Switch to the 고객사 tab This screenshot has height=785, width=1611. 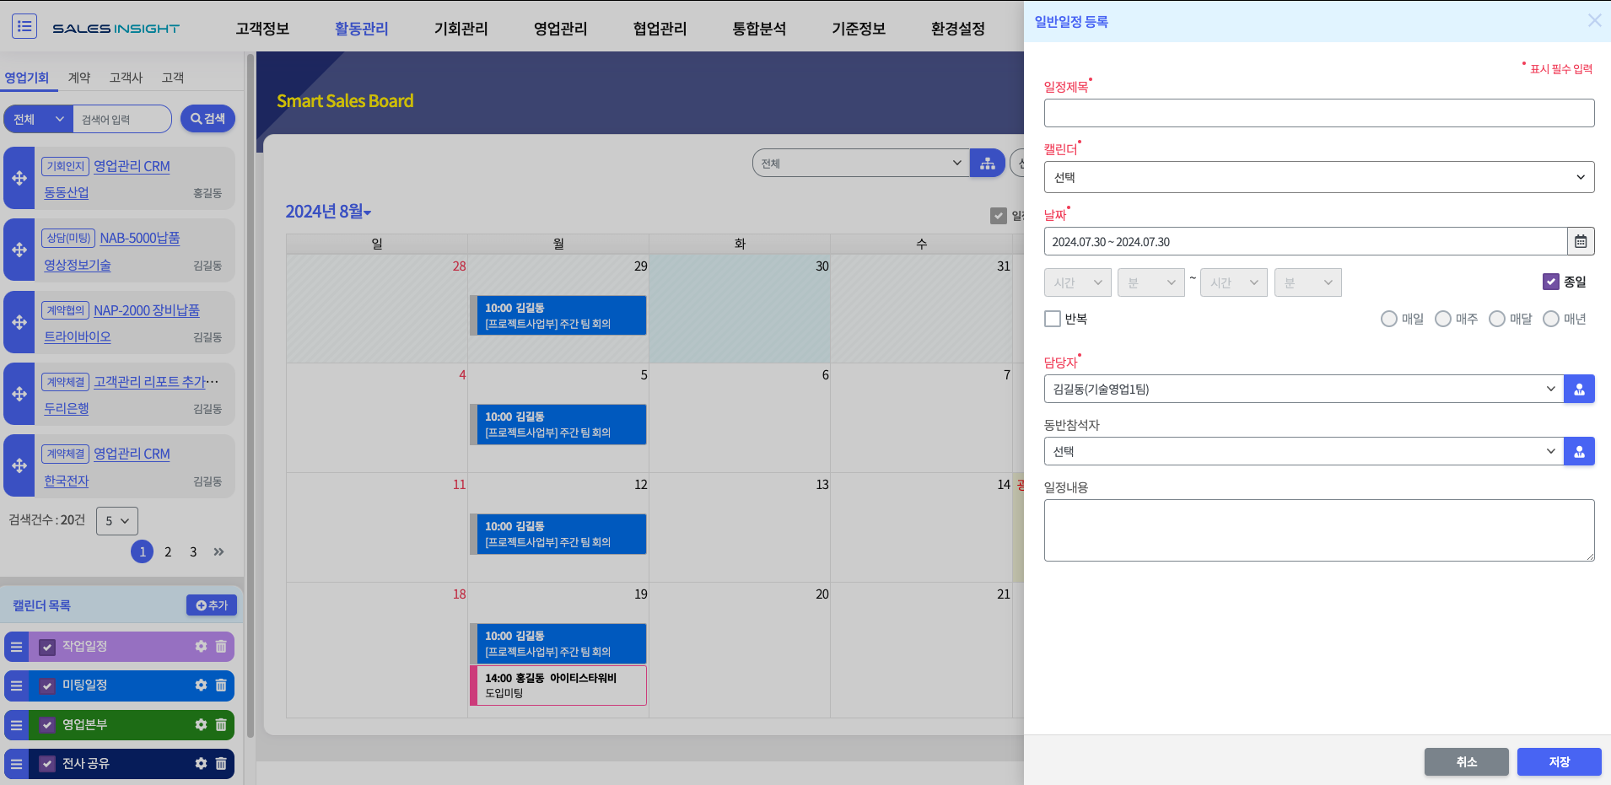(x=126, y=78)
